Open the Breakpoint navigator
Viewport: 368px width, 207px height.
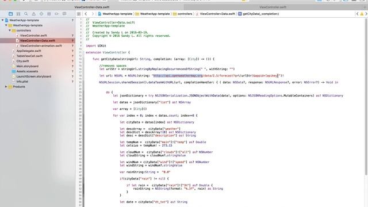[x=56, y=14]
